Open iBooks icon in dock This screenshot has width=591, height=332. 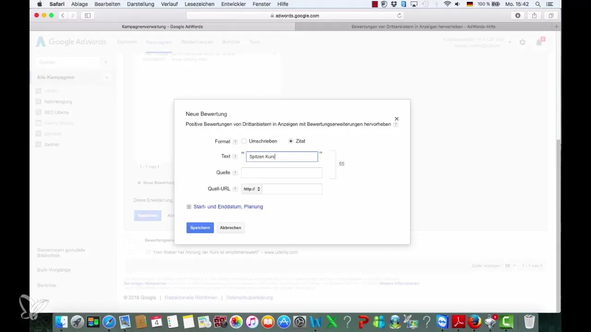(x=268, y=321)
